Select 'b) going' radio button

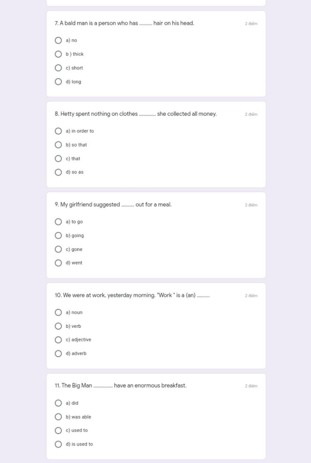tap(58, 235)
